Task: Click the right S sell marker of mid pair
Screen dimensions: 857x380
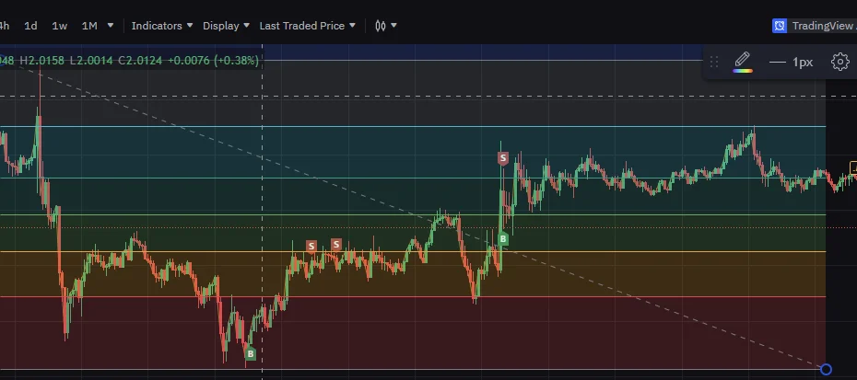Action: pyautogui.click(x=336, y=244)
